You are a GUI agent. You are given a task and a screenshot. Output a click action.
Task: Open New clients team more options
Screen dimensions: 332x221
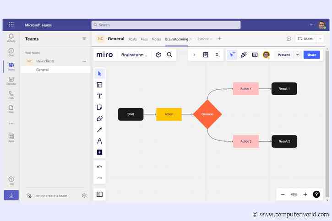click(84, 61)
